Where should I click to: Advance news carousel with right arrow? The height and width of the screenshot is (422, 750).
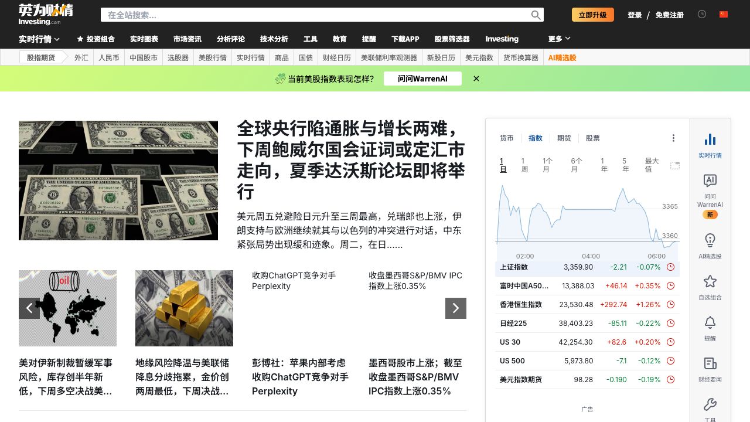tap(455, 308)
